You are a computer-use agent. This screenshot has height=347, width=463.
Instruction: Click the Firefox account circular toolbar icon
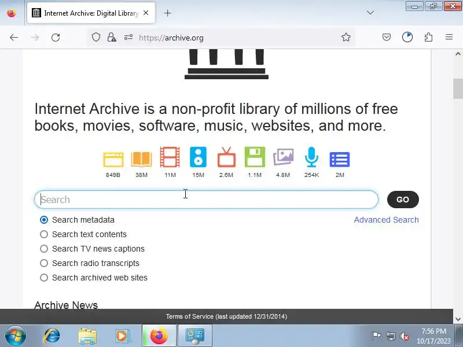(x=407, y=37)
